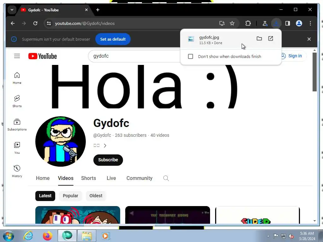Open the first video thumbnail with cartoon faces
Viewport: 323px width, 242px height.
point(78,215)
